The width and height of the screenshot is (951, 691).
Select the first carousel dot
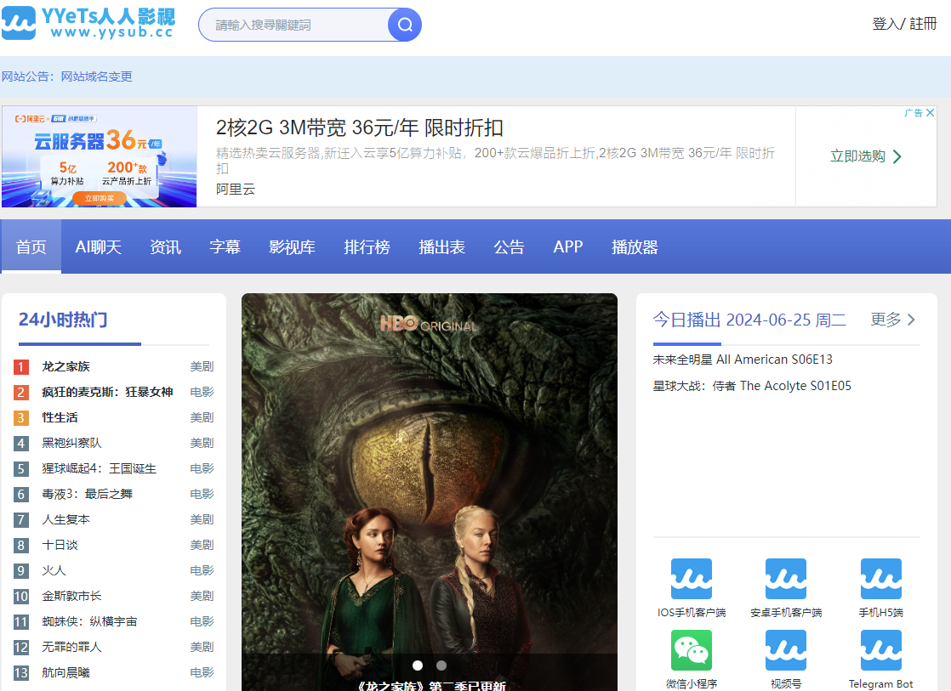click(418, 666)
